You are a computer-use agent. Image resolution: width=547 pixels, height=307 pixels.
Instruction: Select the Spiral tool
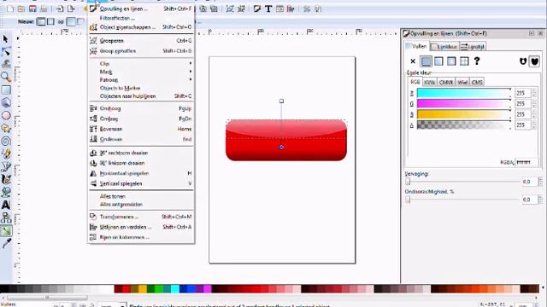point(6,141)
